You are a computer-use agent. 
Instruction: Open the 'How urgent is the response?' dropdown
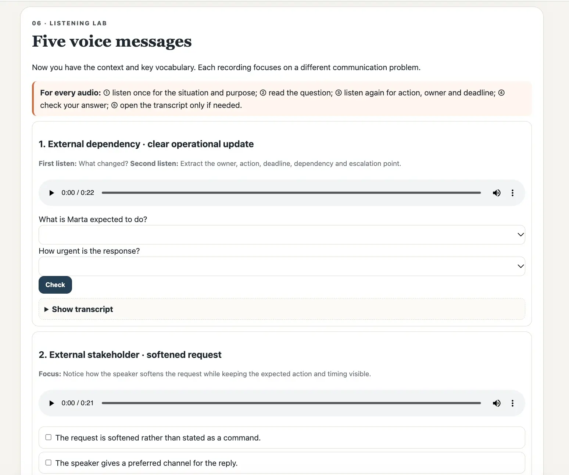tap(282, 266)
